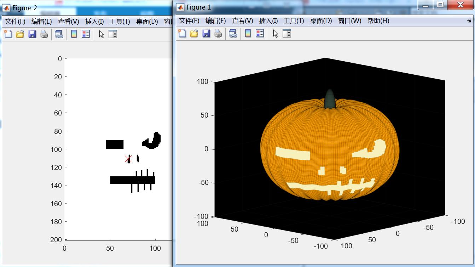Open 编辑(E) menu in Figure 2
This screenshot has height=267, width=475.
pyautogui.click(x=42, y=22)
